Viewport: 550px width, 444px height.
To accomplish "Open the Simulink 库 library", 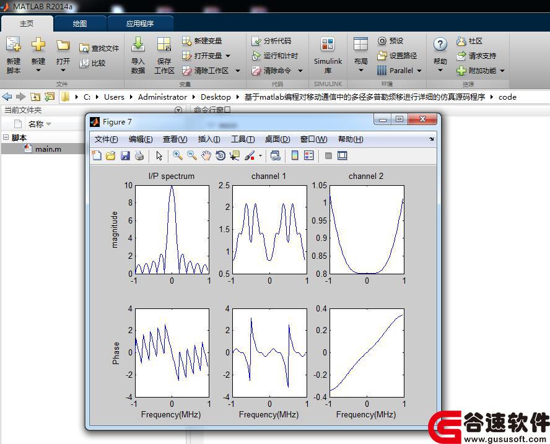I will pos(328,55).
